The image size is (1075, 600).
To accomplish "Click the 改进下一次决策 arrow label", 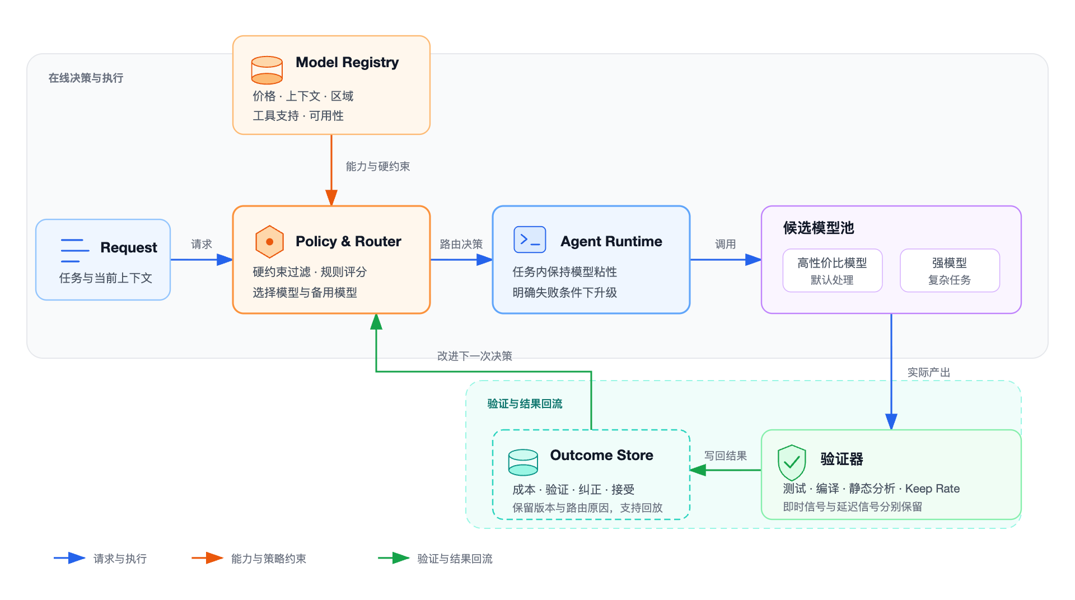I will pyautogui.click(x=475, y=356).
